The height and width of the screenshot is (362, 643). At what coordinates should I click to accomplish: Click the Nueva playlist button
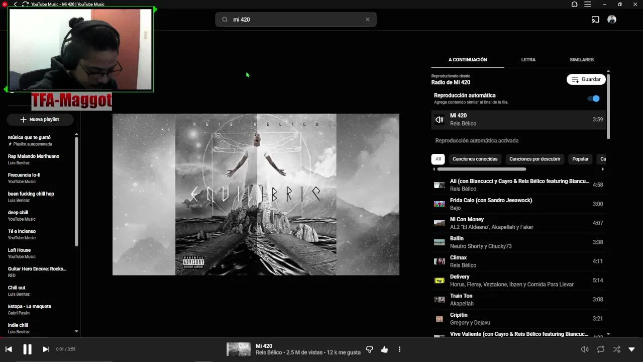(x=40, y=120)
